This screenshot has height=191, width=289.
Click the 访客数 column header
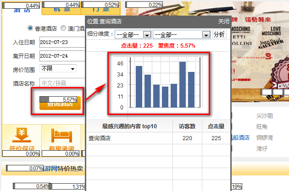(187, 126)
